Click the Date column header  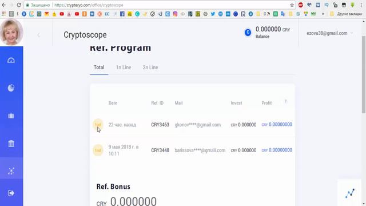pos(113,103)
